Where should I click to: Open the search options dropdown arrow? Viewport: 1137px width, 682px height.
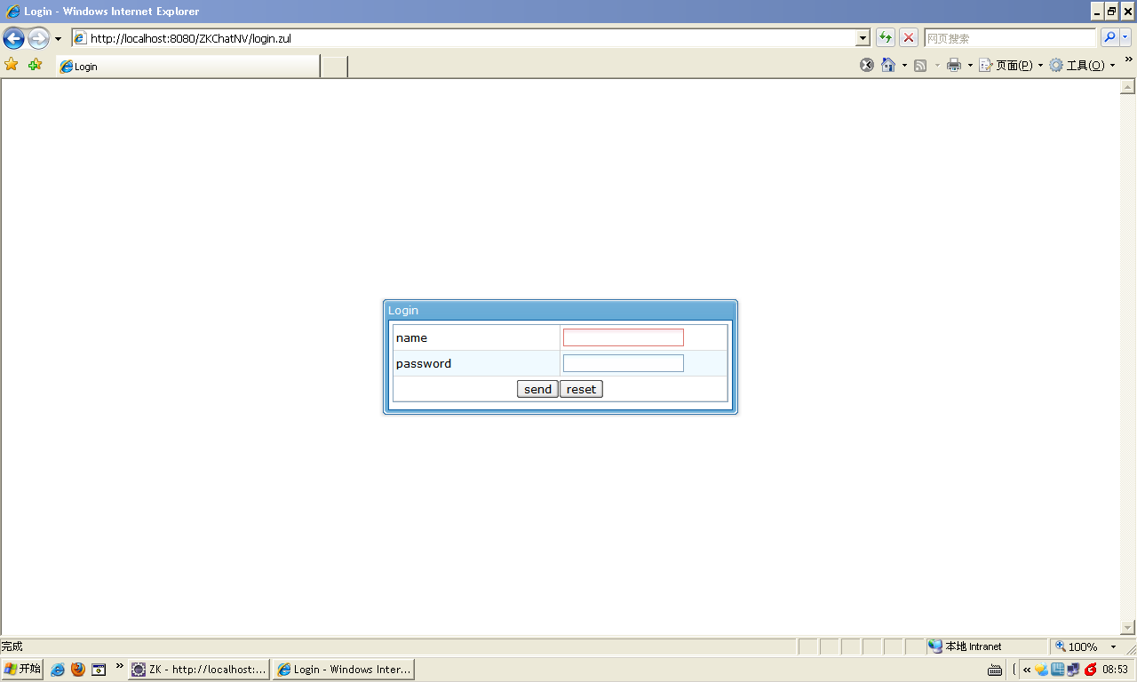1125,37
